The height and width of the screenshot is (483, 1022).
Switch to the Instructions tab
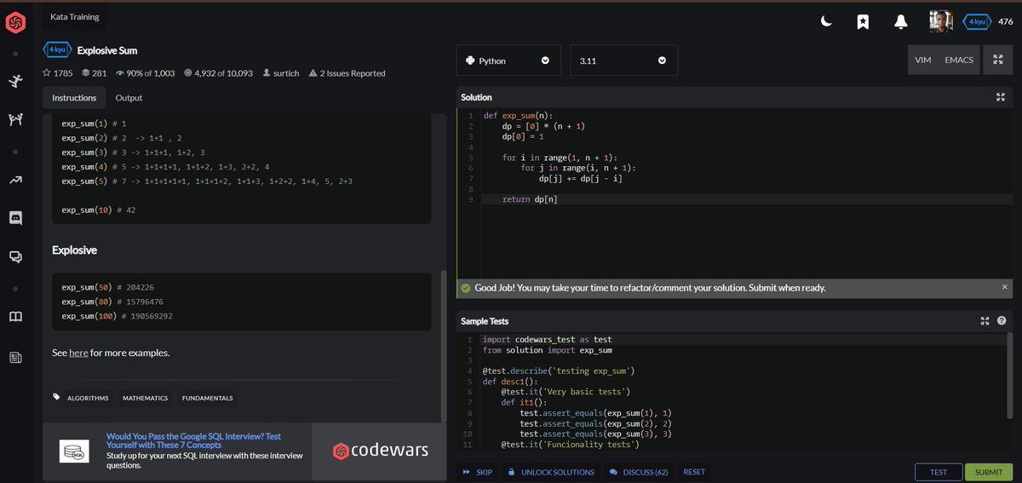coord(74,98)
